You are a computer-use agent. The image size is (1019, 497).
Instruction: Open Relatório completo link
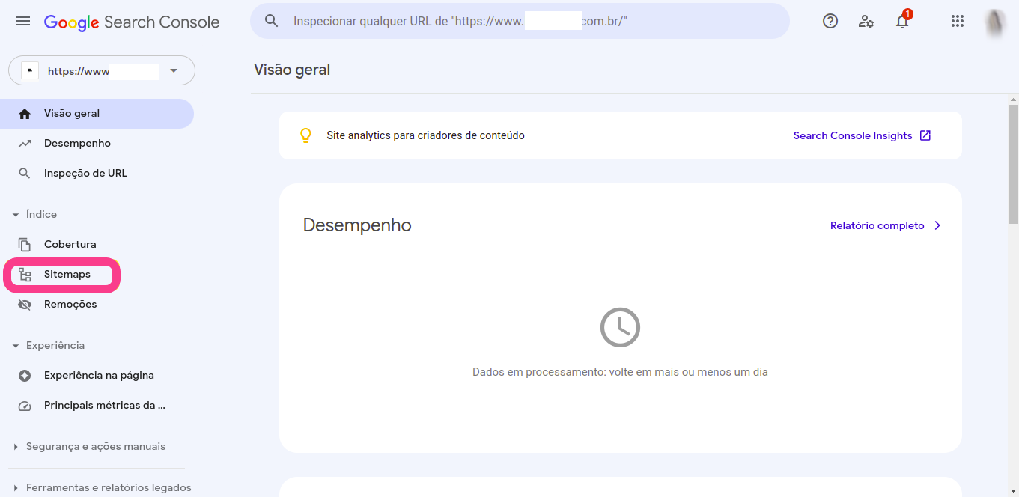(x=877, y=225)
